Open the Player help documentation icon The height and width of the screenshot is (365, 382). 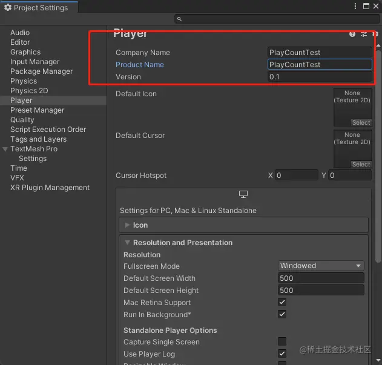(x=352, y=34)
